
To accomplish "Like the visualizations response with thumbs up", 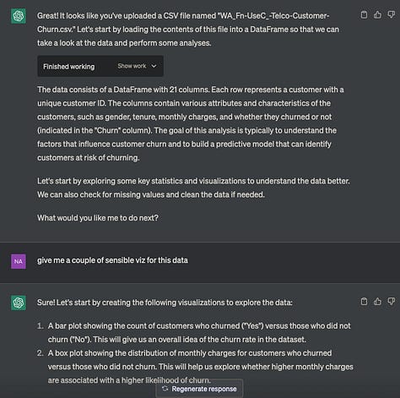I will [377, 302].
